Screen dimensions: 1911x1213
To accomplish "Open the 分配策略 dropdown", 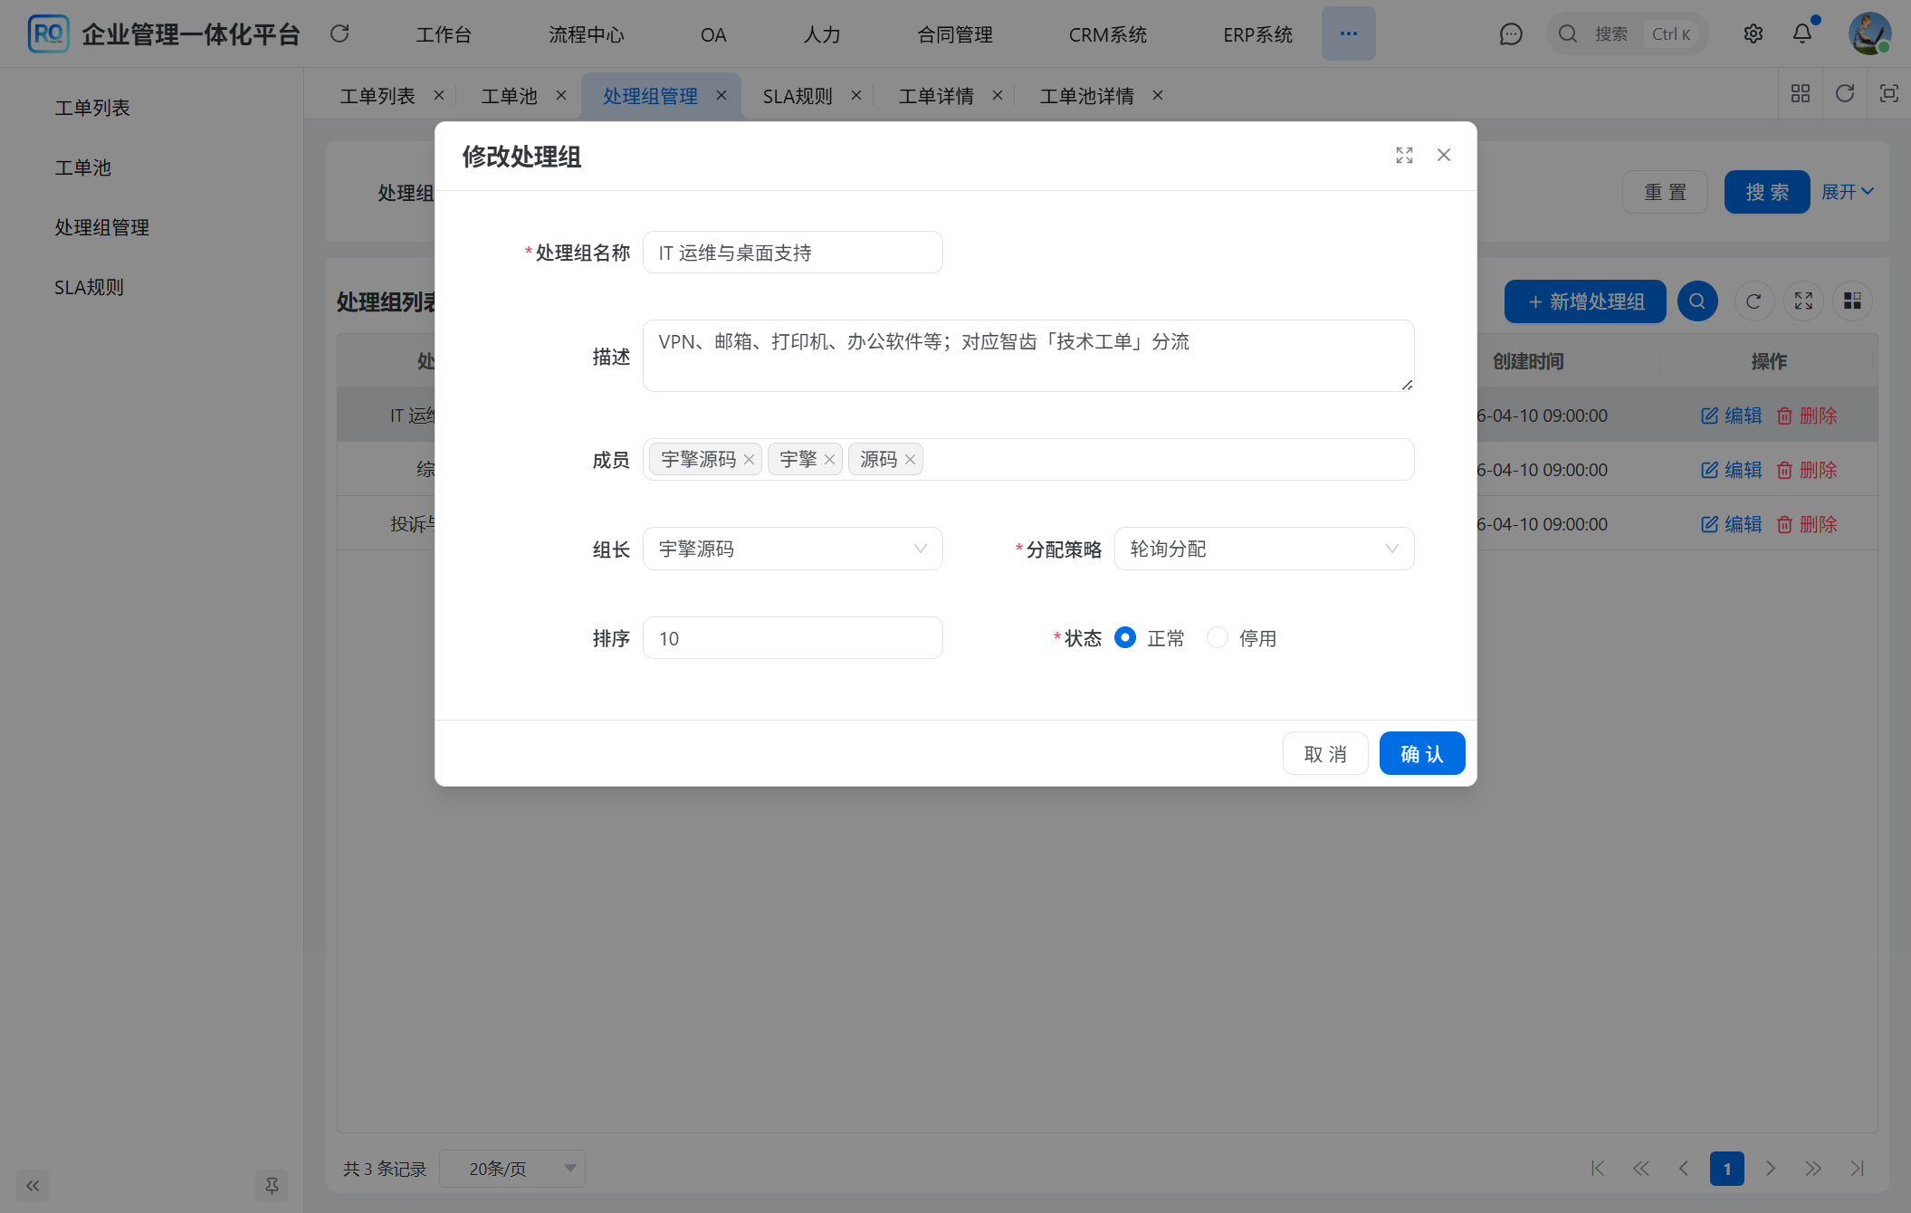I will [1264, 549].
